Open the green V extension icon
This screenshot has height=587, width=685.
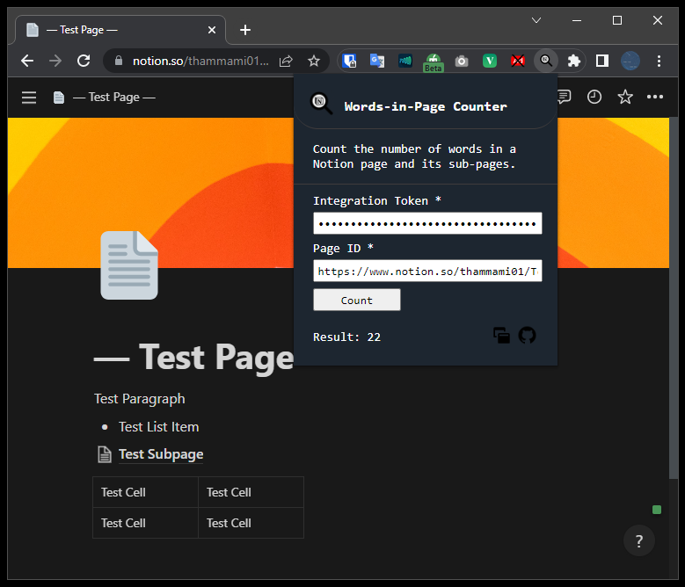(x=489, y=61)
